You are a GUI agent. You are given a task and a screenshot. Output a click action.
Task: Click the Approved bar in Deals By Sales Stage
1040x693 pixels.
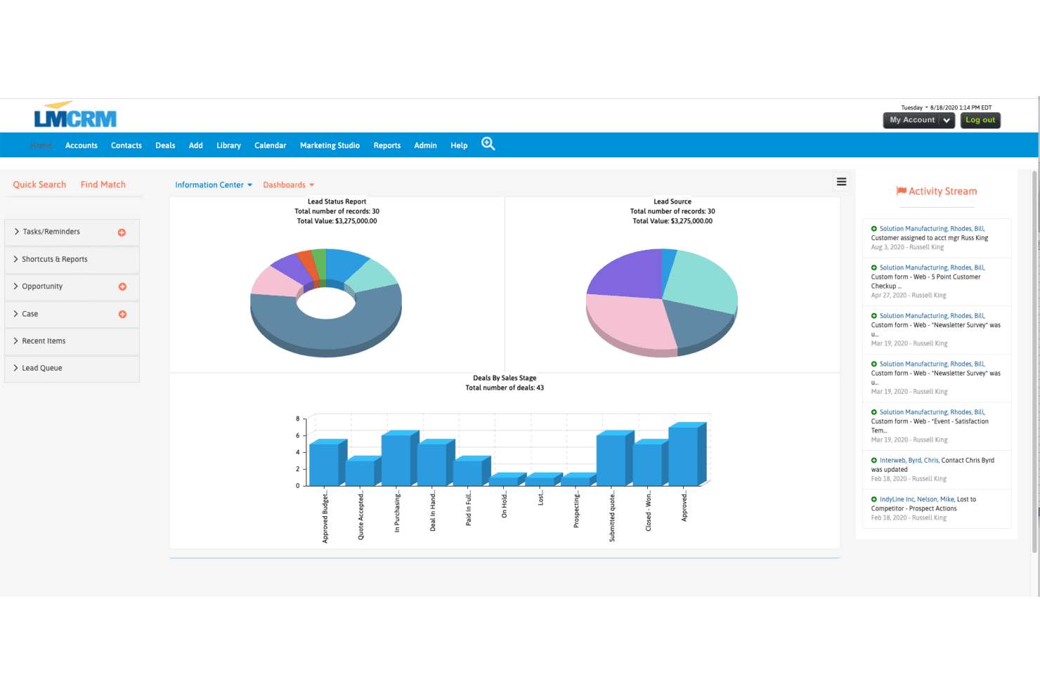684,455
